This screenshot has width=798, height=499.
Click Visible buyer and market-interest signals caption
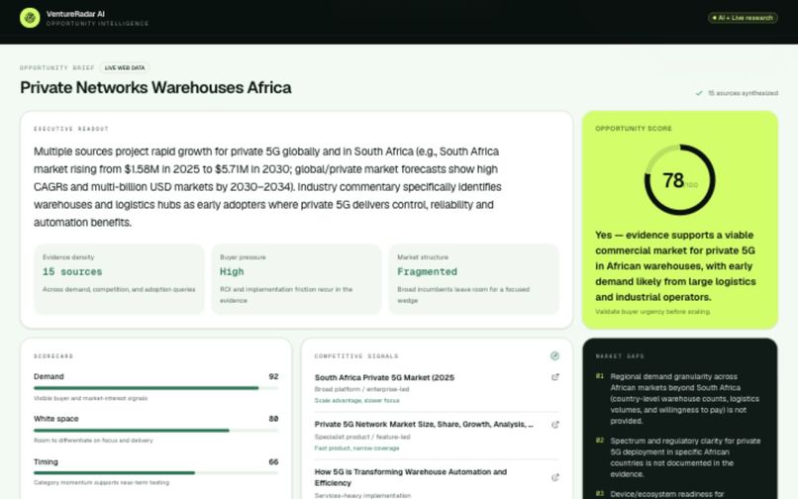click(90, 398)
